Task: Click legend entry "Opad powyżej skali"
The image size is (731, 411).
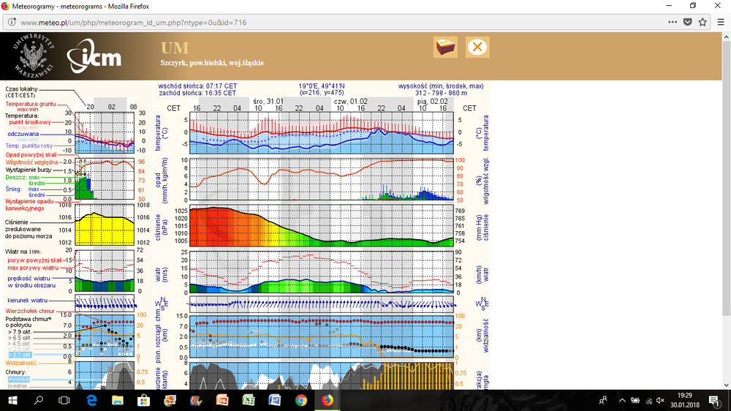Action: click(x=31, y=155)
